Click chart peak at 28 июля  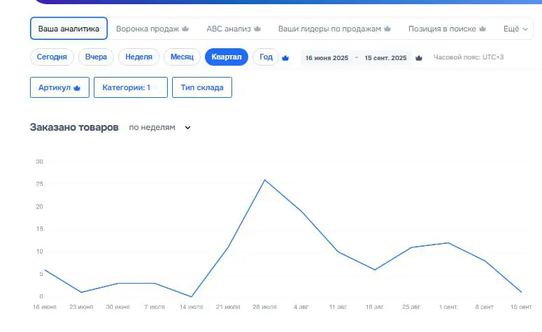click(x=265, y=180)
